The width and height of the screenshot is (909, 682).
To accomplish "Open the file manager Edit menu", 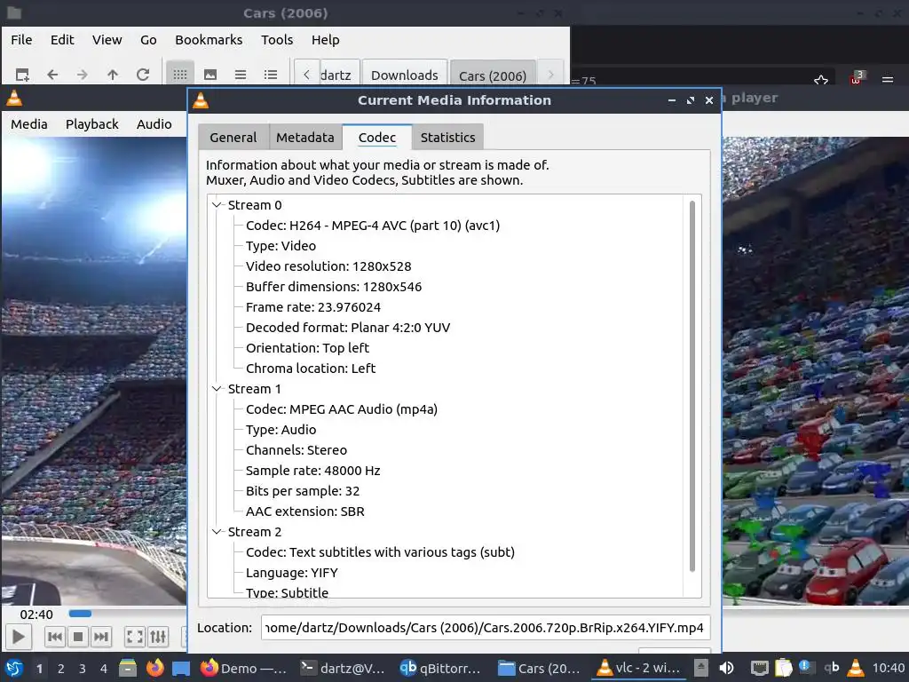I will [x=62, y=40].
